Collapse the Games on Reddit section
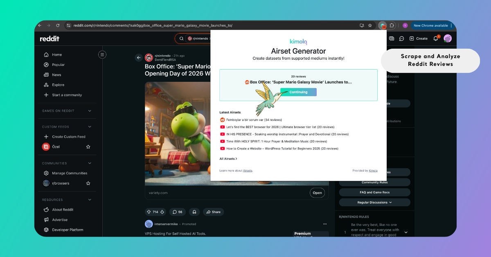Screen dimensions: 491x257 (90, 111)
